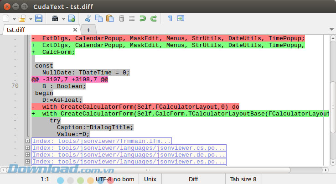This screenshot has width=336, height=184.
Task: Click the folded line Index: tools/jsonviewer/frmmain.lfm
Action: point(102,141)
